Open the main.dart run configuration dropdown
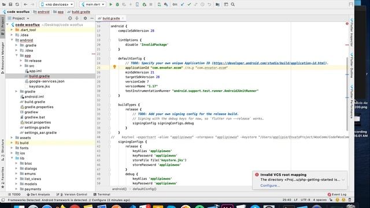The image size is (370, 208). (x=92, y=4)
